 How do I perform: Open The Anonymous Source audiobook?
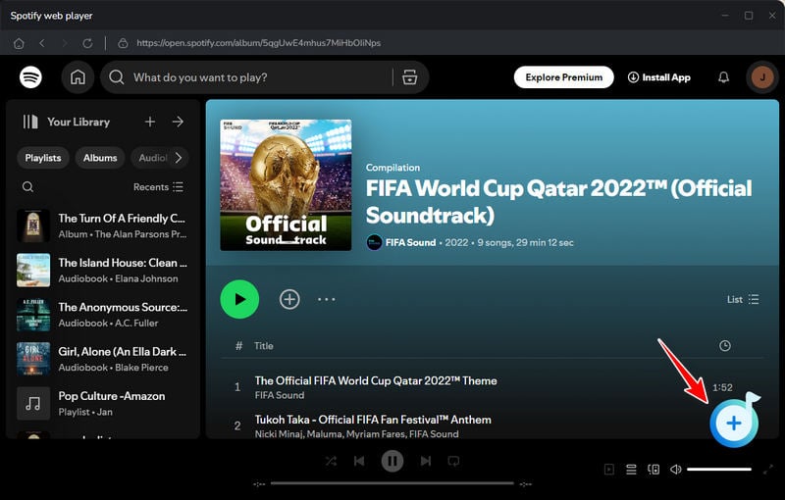coord(103,315)
